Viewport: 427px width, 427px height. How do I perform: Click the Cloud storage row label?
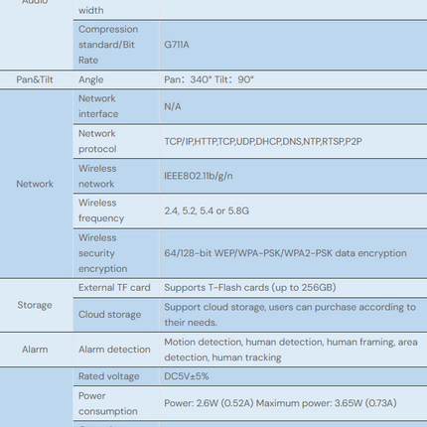click(x=109, y=315)
